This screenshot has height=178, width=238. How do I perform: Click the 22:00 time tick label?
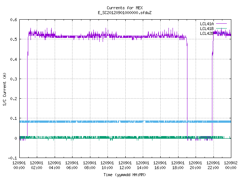tap(213, 168)
